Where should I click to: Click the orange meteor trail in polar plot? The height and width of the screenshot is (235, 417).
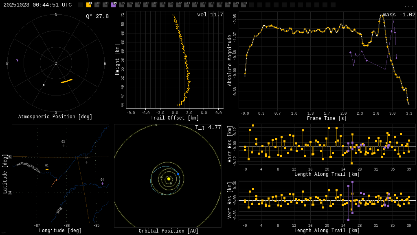click(66, 81)
